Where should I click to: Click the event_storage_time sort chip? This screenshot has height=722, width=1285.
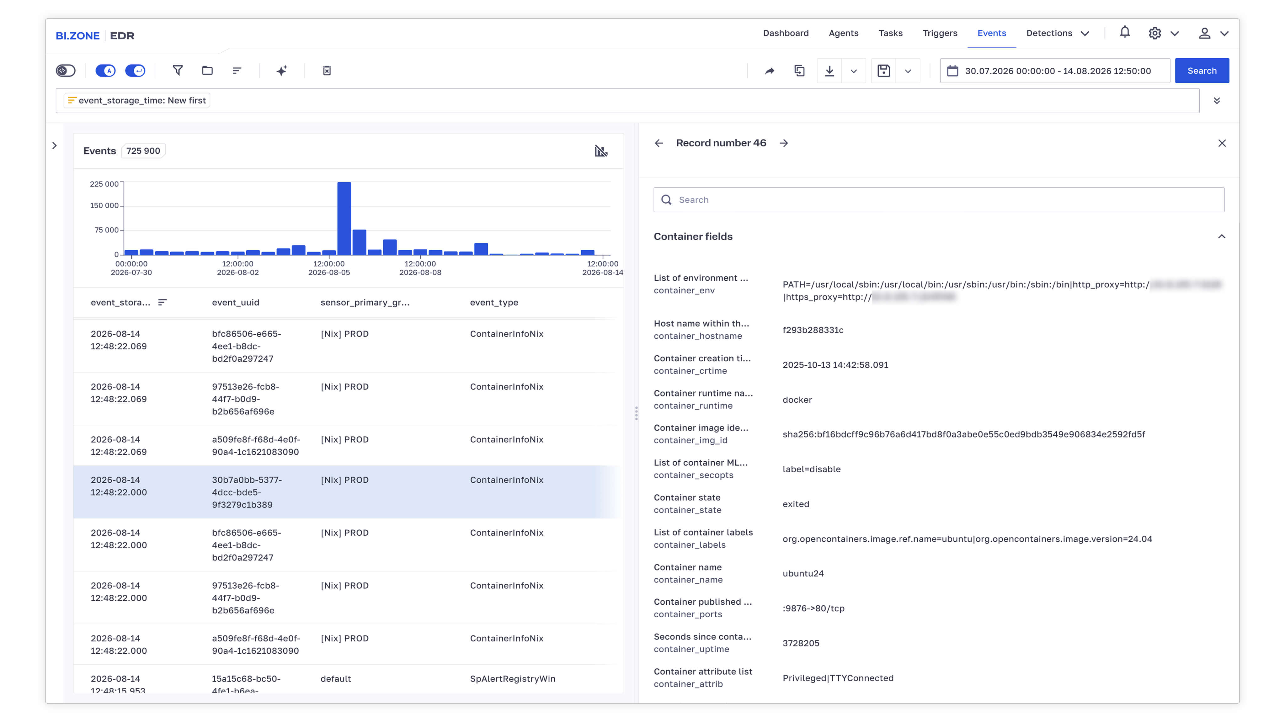137,100
